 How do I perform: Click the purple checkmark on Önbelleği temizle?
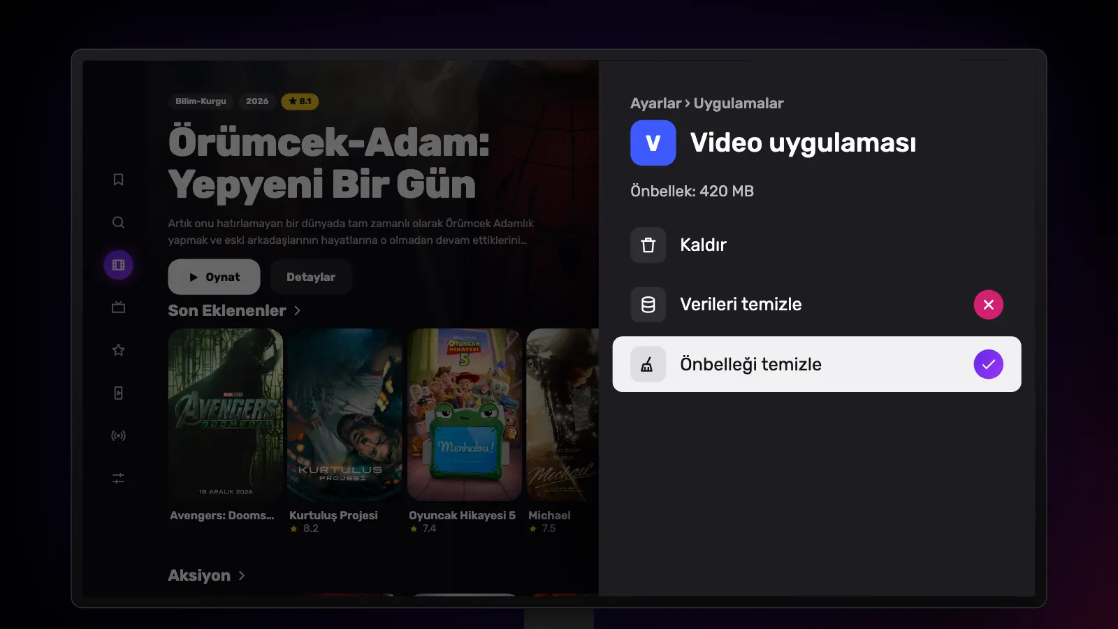tap(988, 364)
